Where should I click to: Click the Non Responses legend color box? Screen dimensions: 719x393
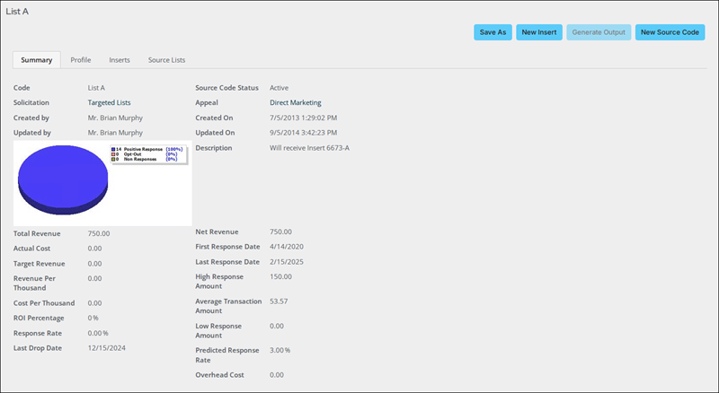(x=113, y=160)
